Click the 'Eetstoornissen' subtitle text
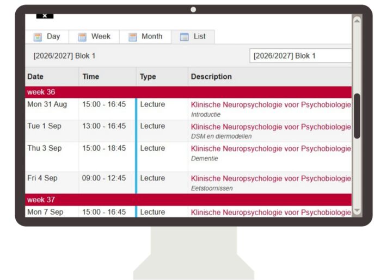The height and width of the screenshot is (280, 374). coord(212,188)
